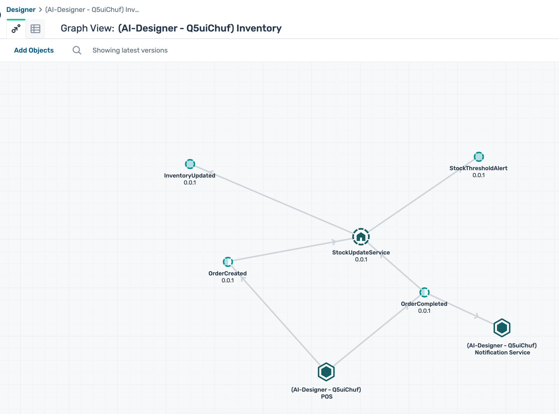
Task: Switch to the graph view tab icon
Action: click(x=16, y=29)
